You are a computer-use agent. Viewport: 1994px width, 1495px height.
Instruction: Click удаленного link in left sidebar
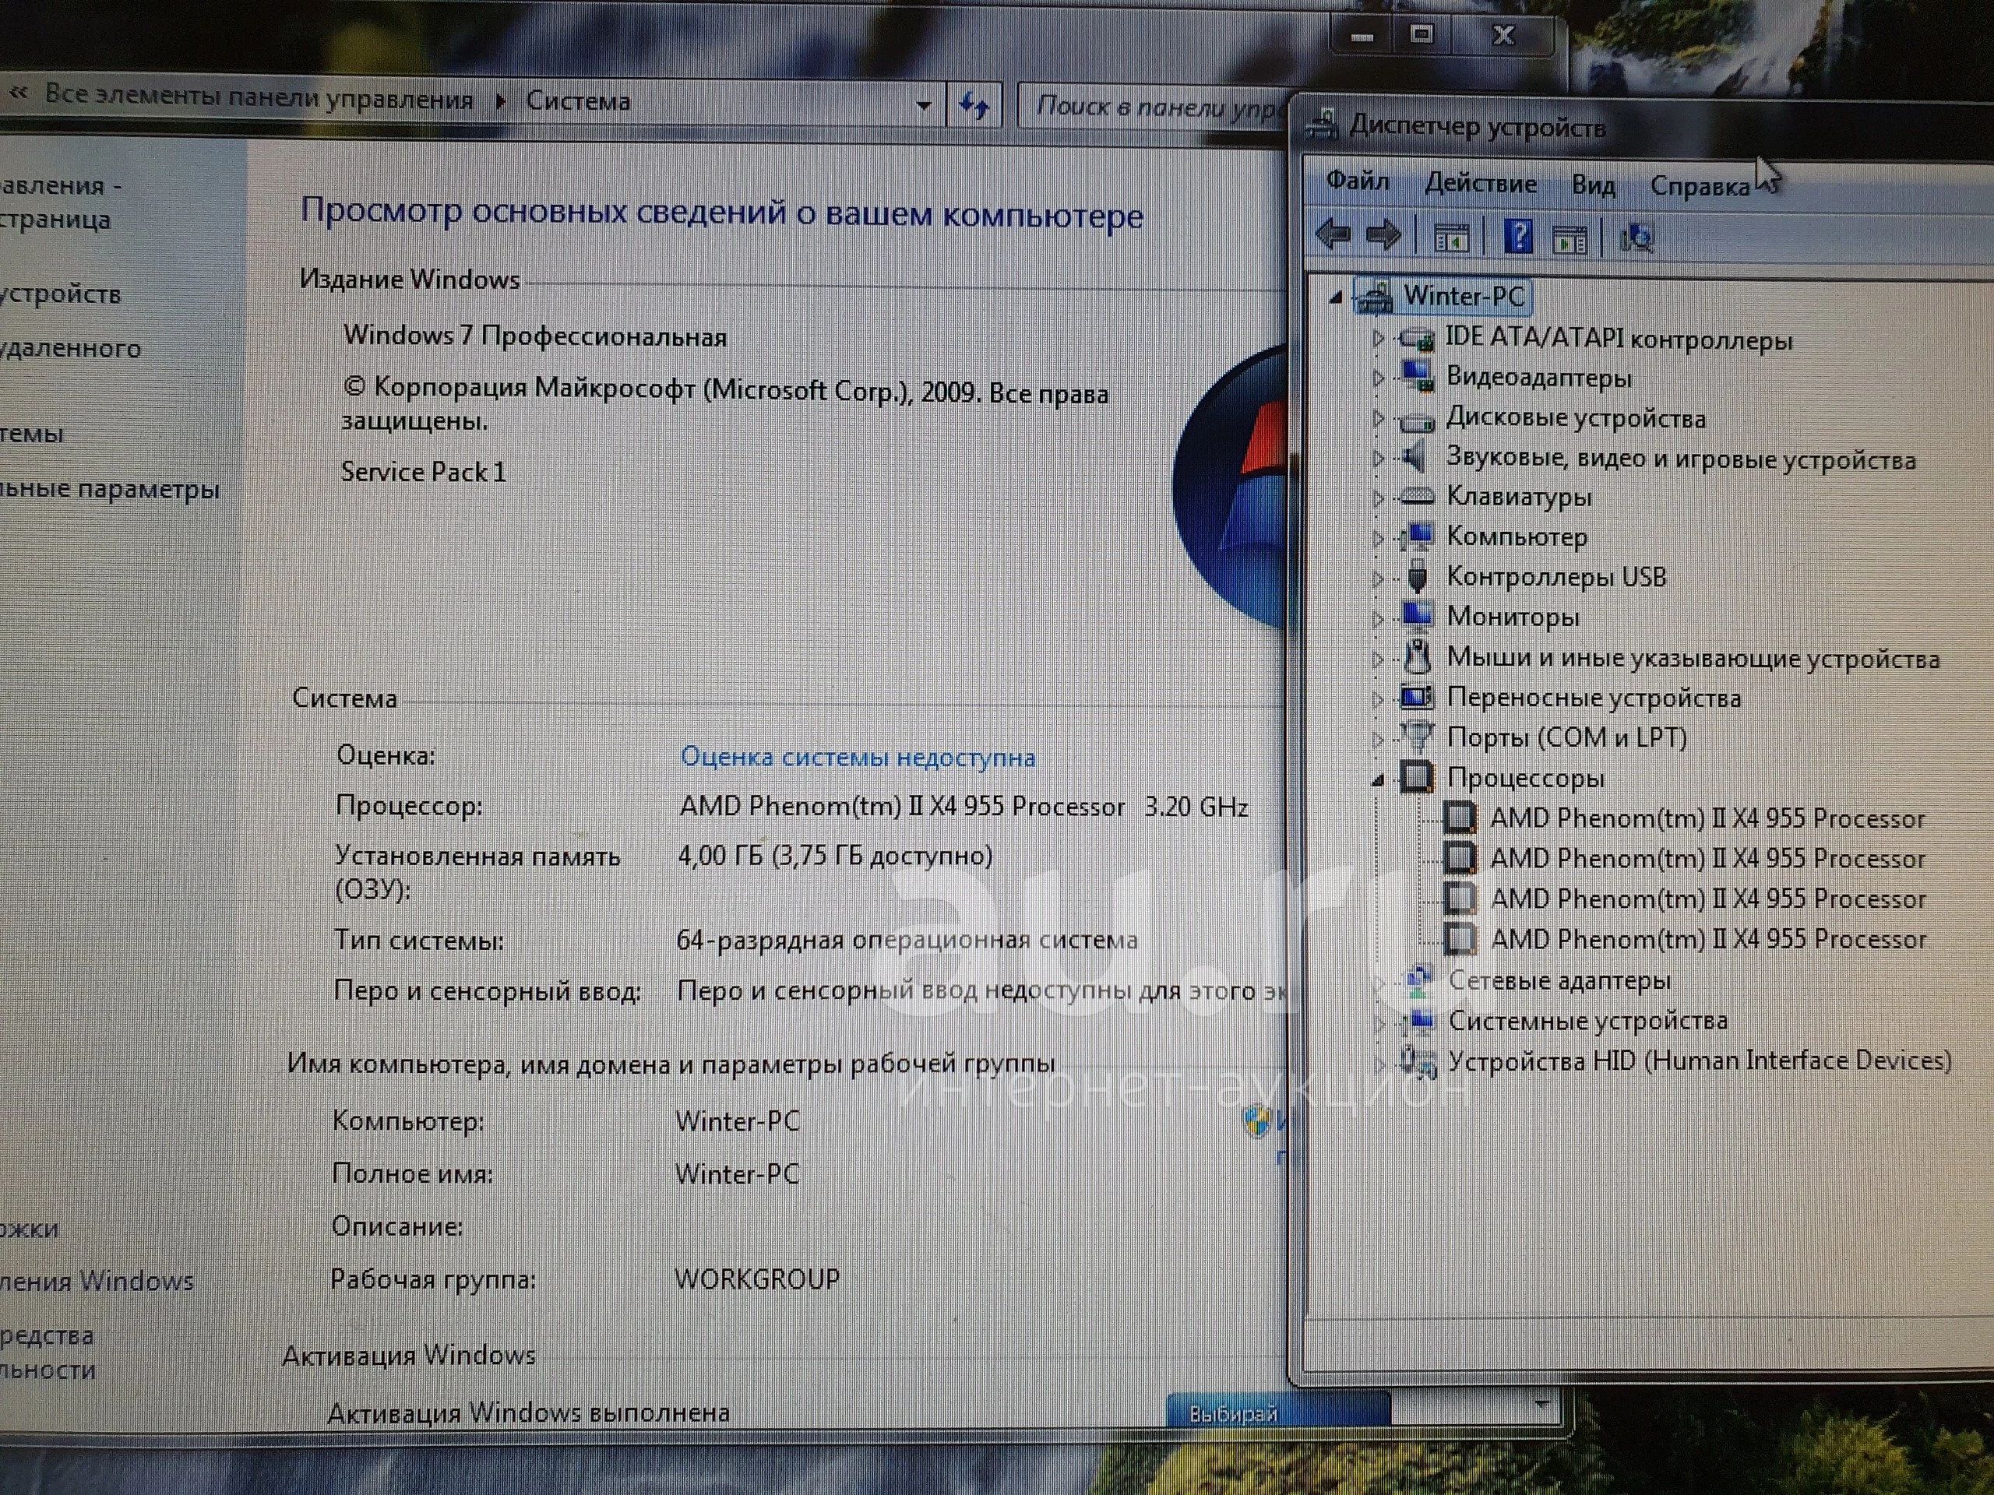pos(70,348)
